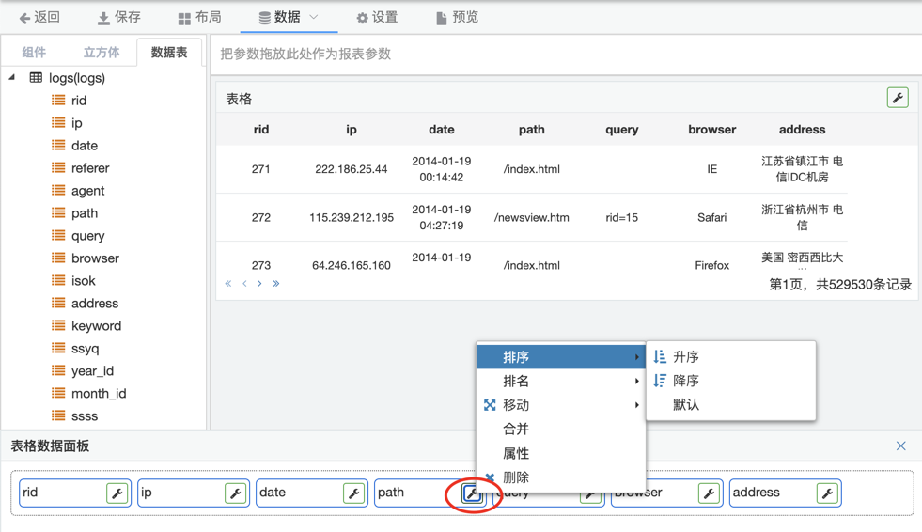Choose 降序 descending sort option
The height and width of the screenshot is (532, 922).
coord(685,381)
